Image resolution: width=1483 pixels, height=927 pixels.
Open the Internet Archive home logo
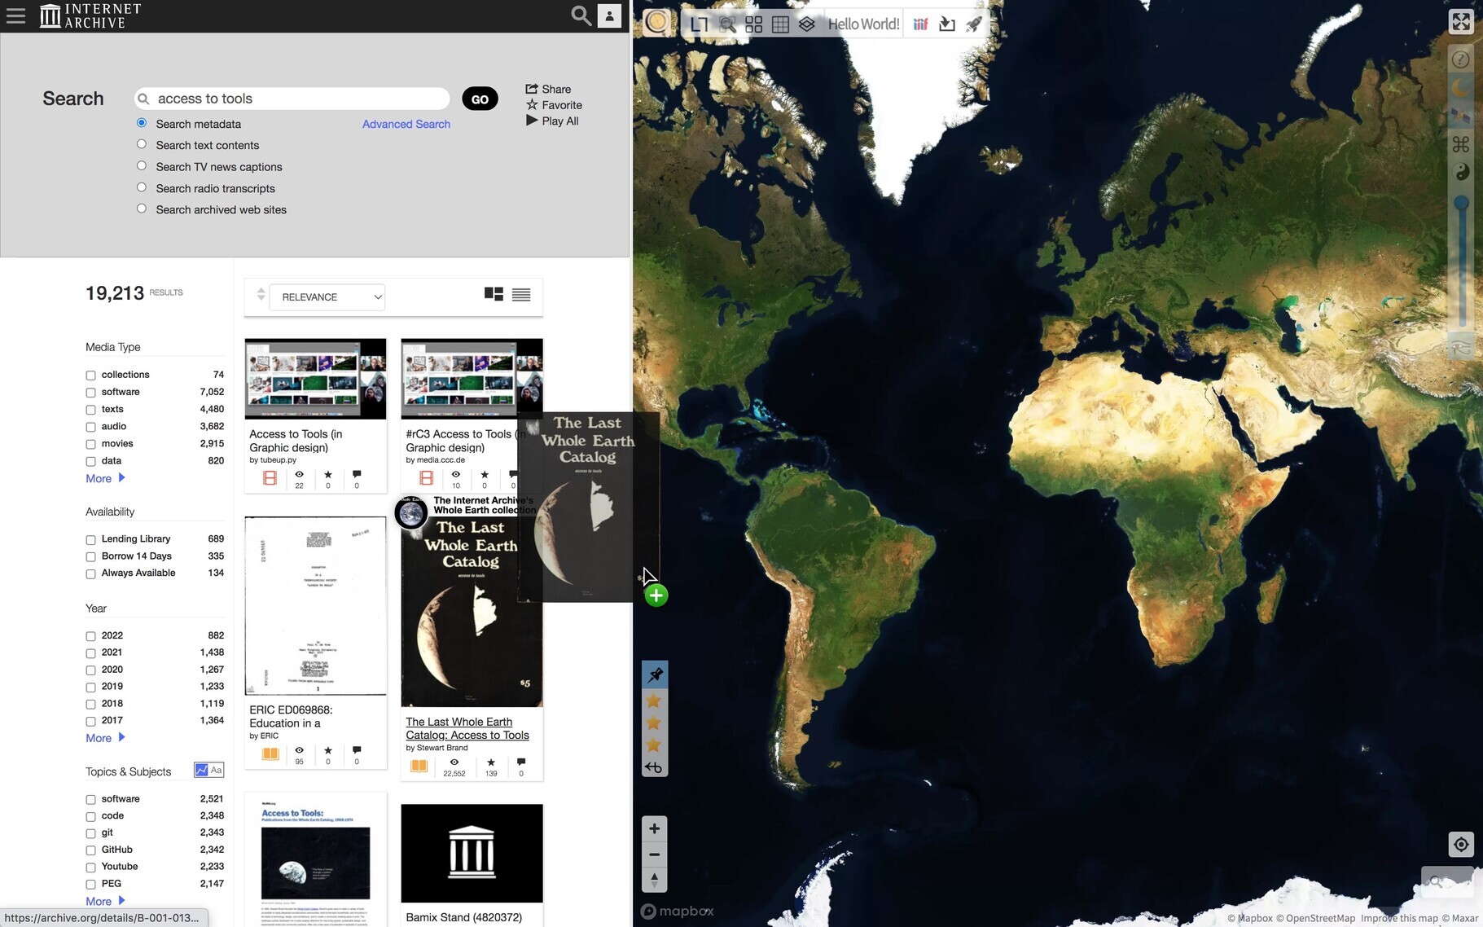coord(90,15)
